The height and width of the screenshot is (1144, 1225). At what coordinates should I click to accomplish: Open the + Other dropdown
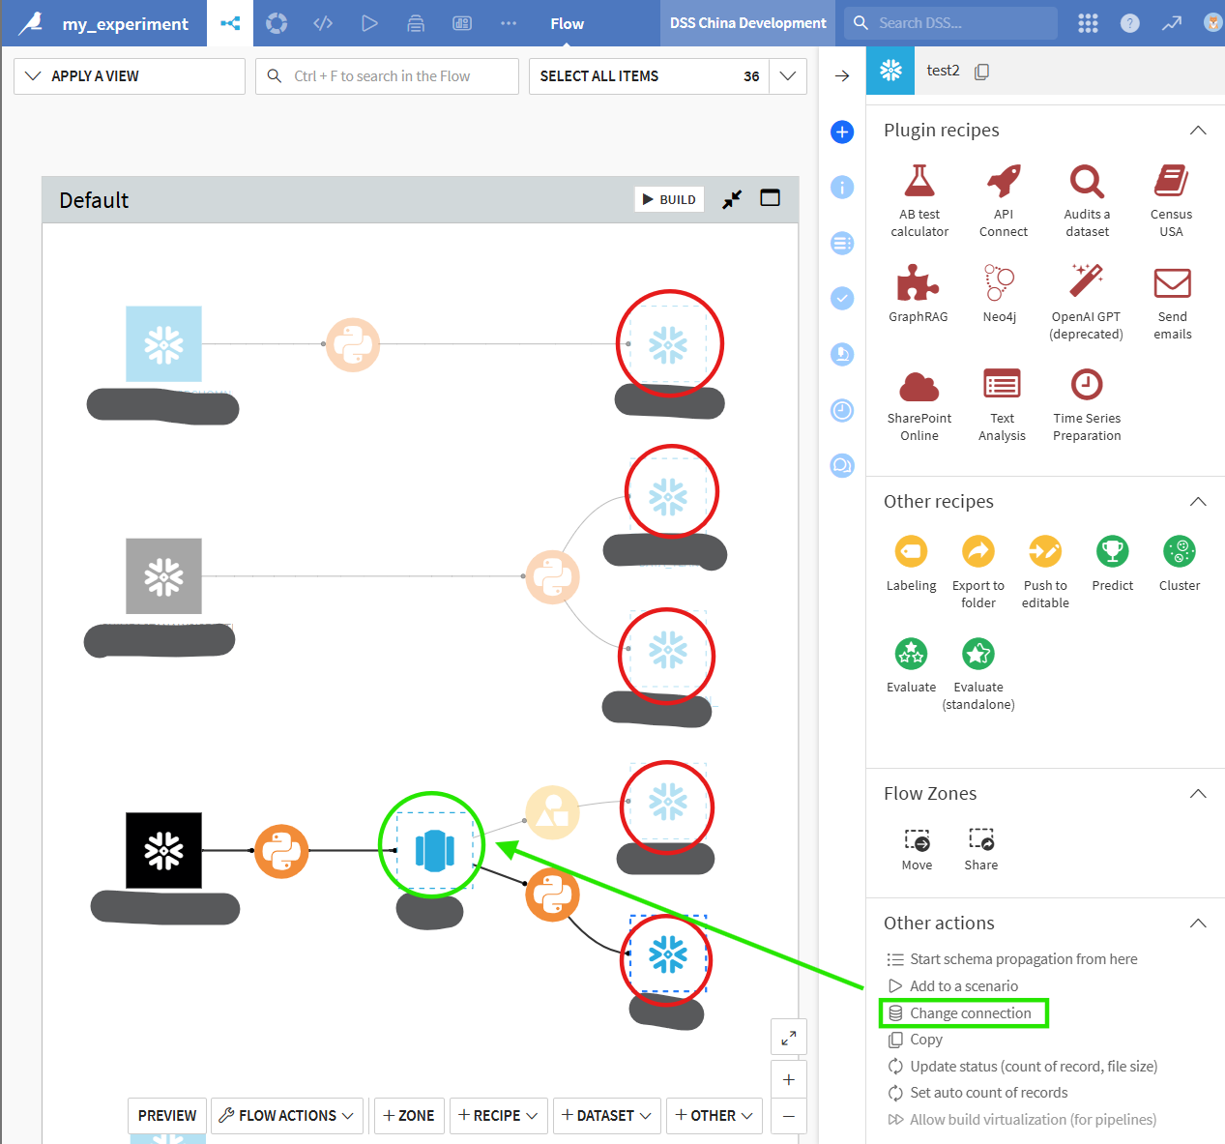point(714,1115)
